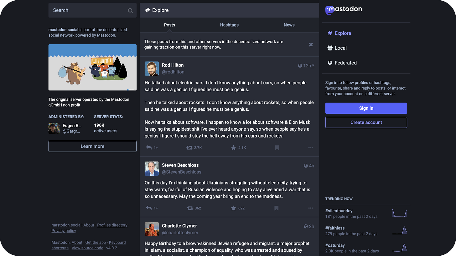The height and width of the screenshot is (256, 456).
Task: Open the more options menu on Rod Hilton's post
Action: tap(310, 148)
